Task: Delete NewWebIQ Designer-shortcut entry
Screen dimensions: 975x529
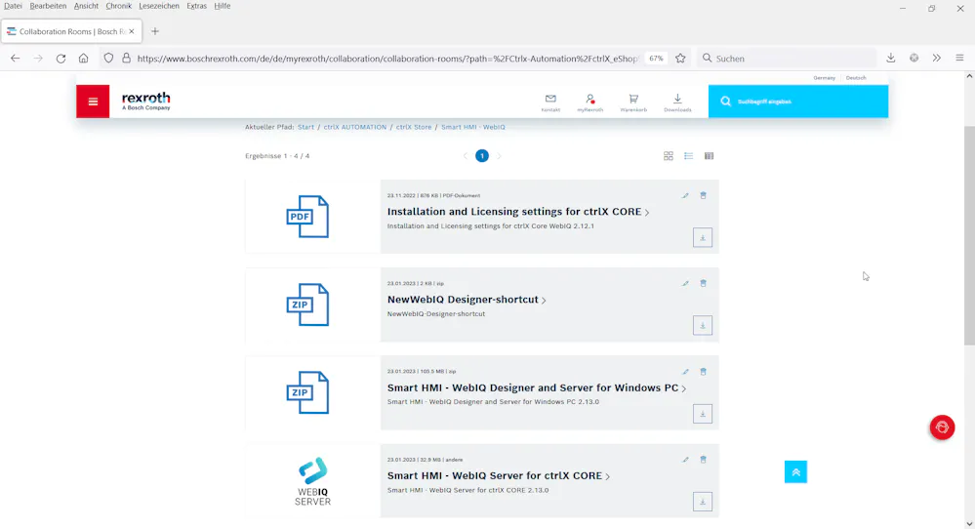Action: point(704,283)
